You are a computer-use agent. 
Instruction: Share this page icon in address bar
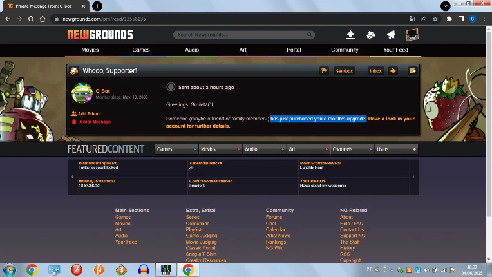pyautogui.click(x=424, y=19)
